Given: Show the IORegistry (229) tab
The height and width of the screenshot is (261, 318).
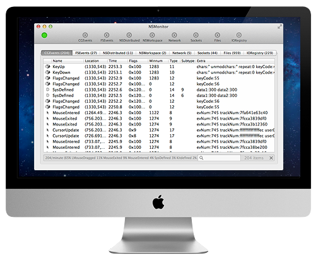Looking at the screenshot, I should pyautogui.click(x=260, y=53).
